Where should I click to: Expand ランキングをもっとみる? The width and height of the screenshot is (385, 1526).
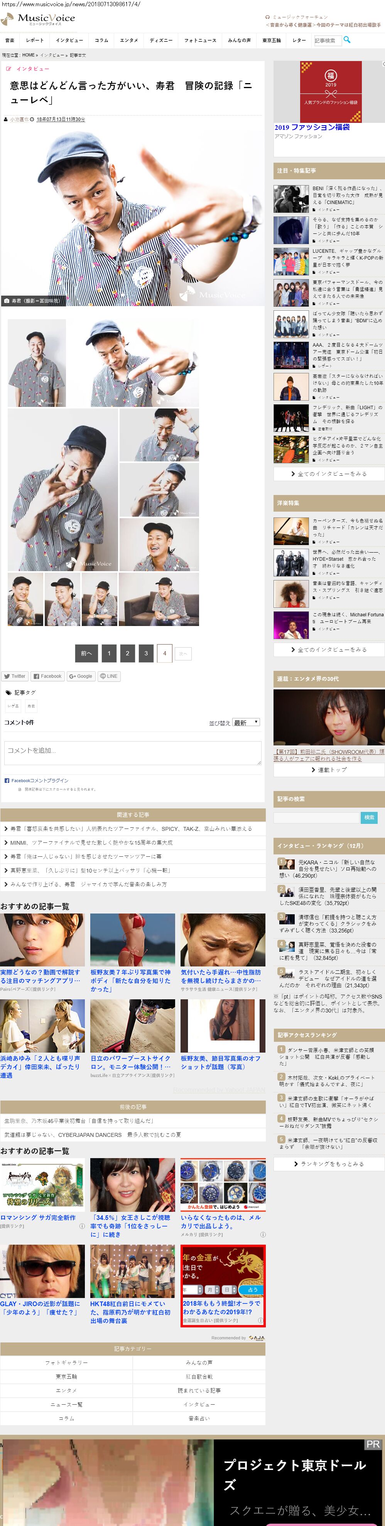click(329, 1164)
